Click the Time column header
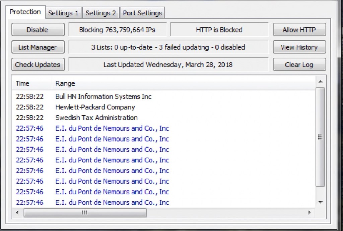The width and height of the screenshot is (343, 231). tap(31, 83)
